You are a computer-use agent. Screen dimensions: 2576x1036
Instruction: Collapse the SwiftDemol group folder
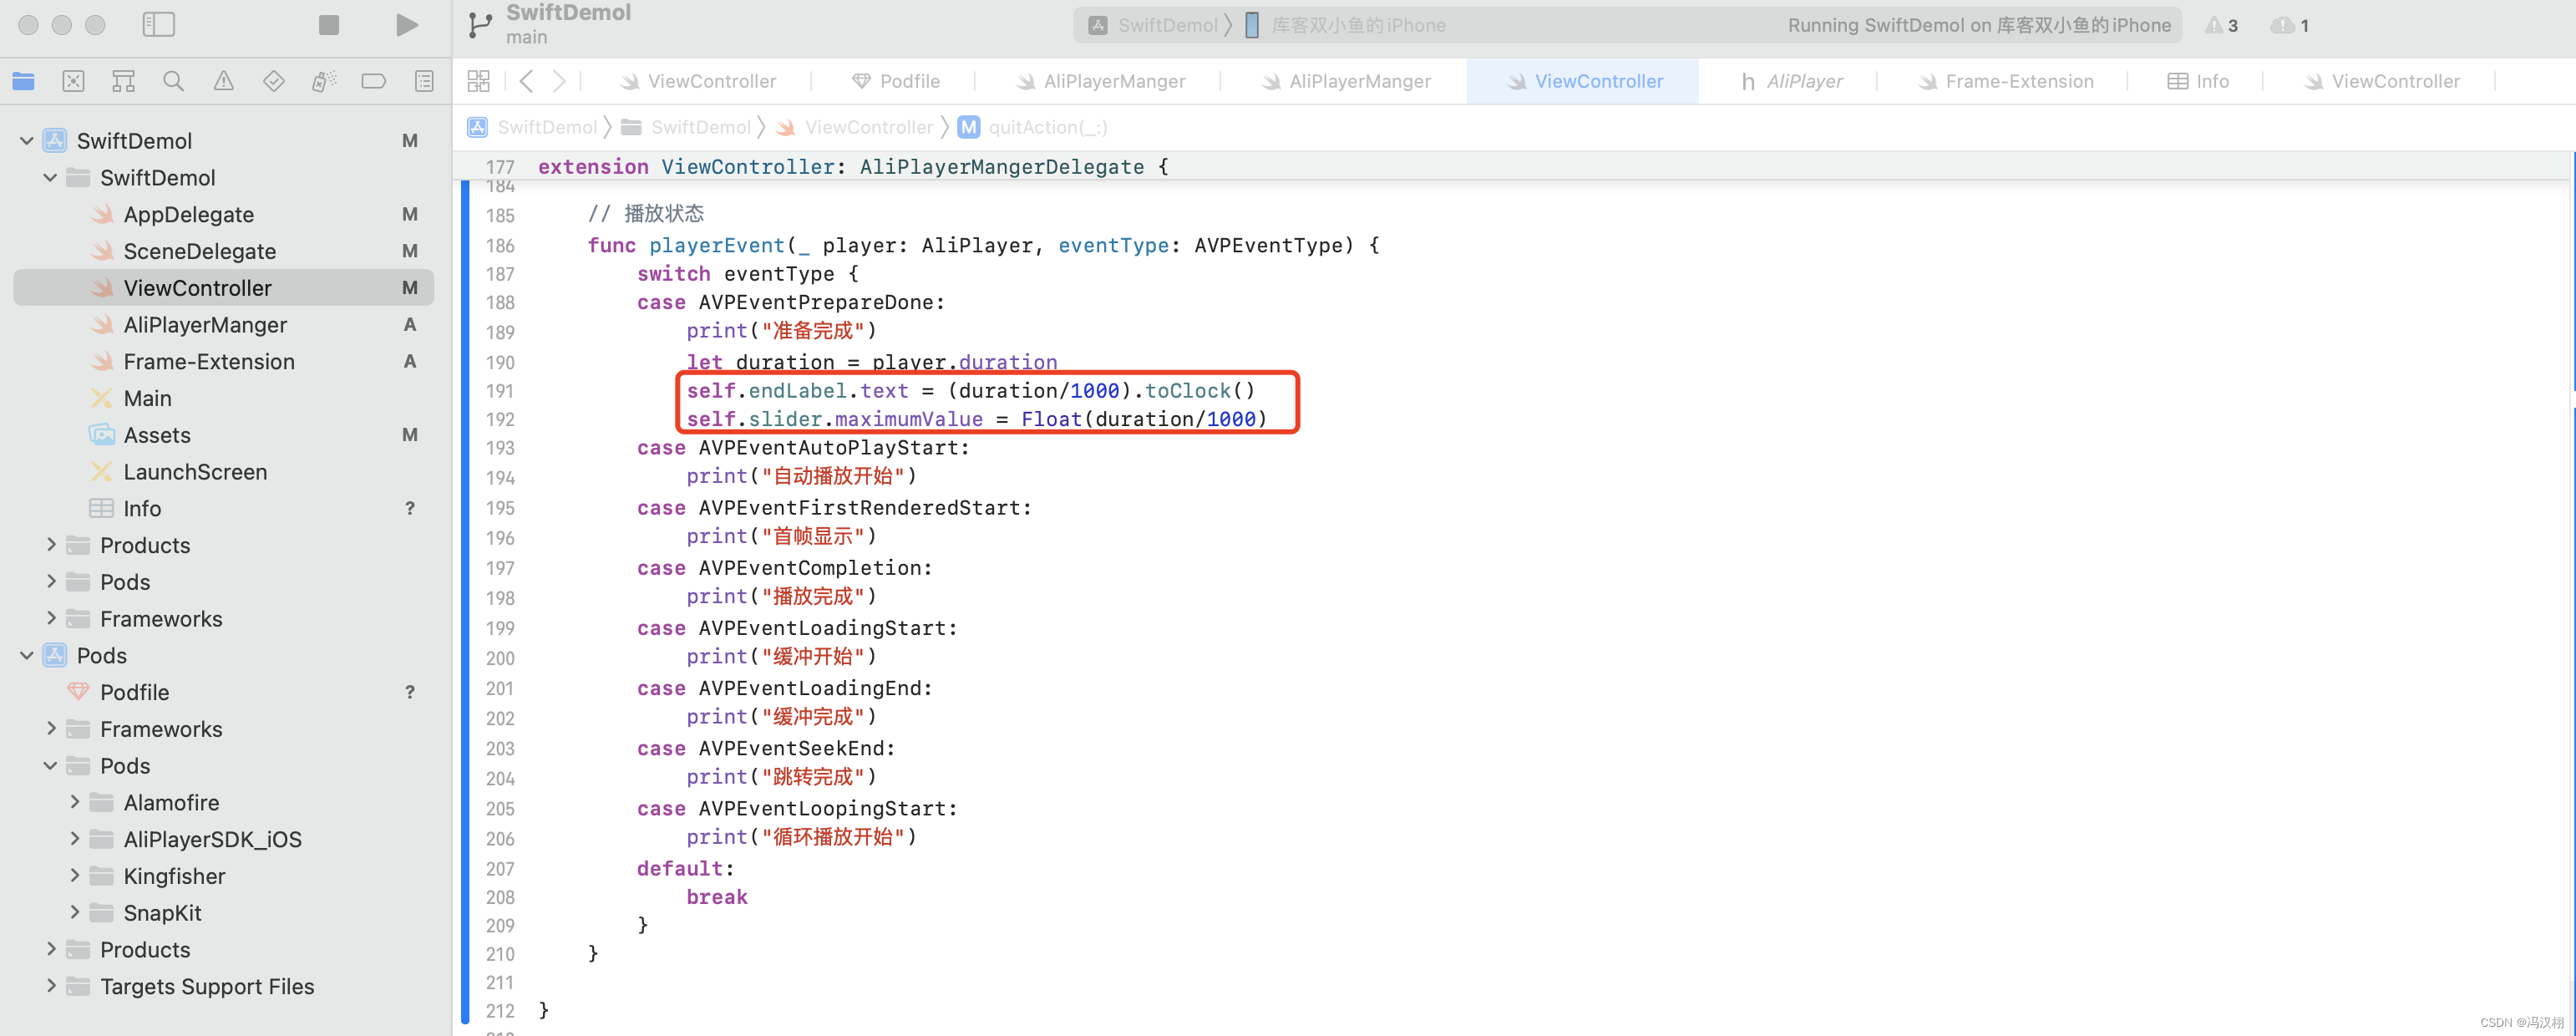click(x=50, y=178)
